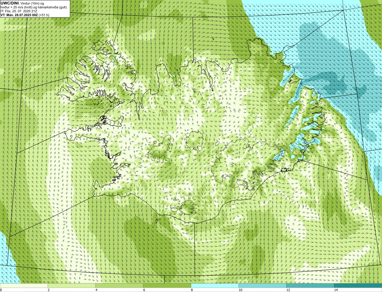Click the '8' label under the color bar
Viewport: 382px width, 292px height.
(192, 290)
